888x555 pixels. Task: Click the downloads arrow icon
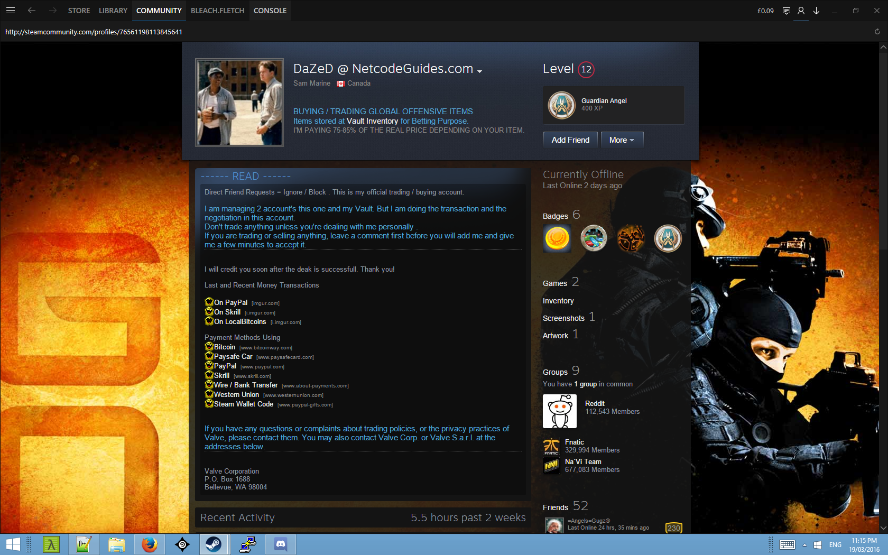(816, 11)
